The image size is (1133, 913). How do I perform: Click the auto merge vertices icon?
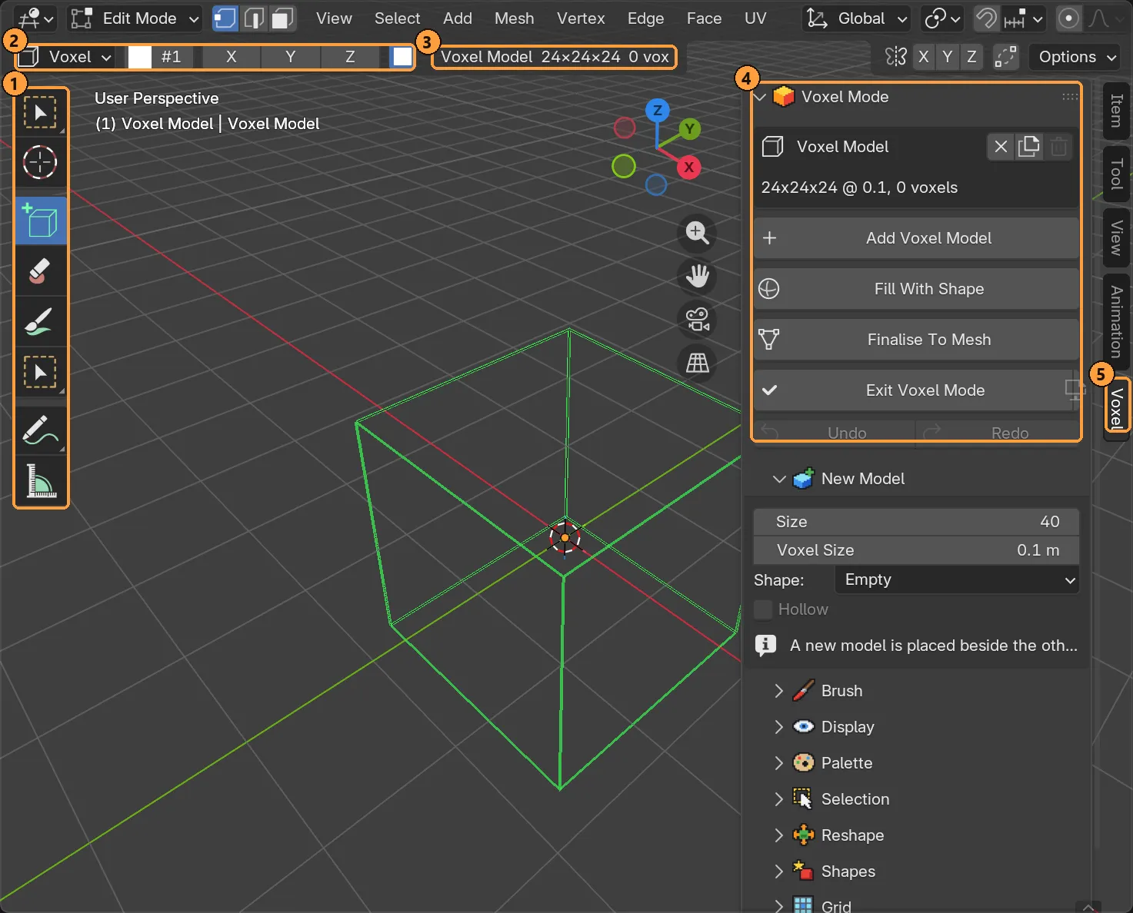click(x=1005, y=57)
